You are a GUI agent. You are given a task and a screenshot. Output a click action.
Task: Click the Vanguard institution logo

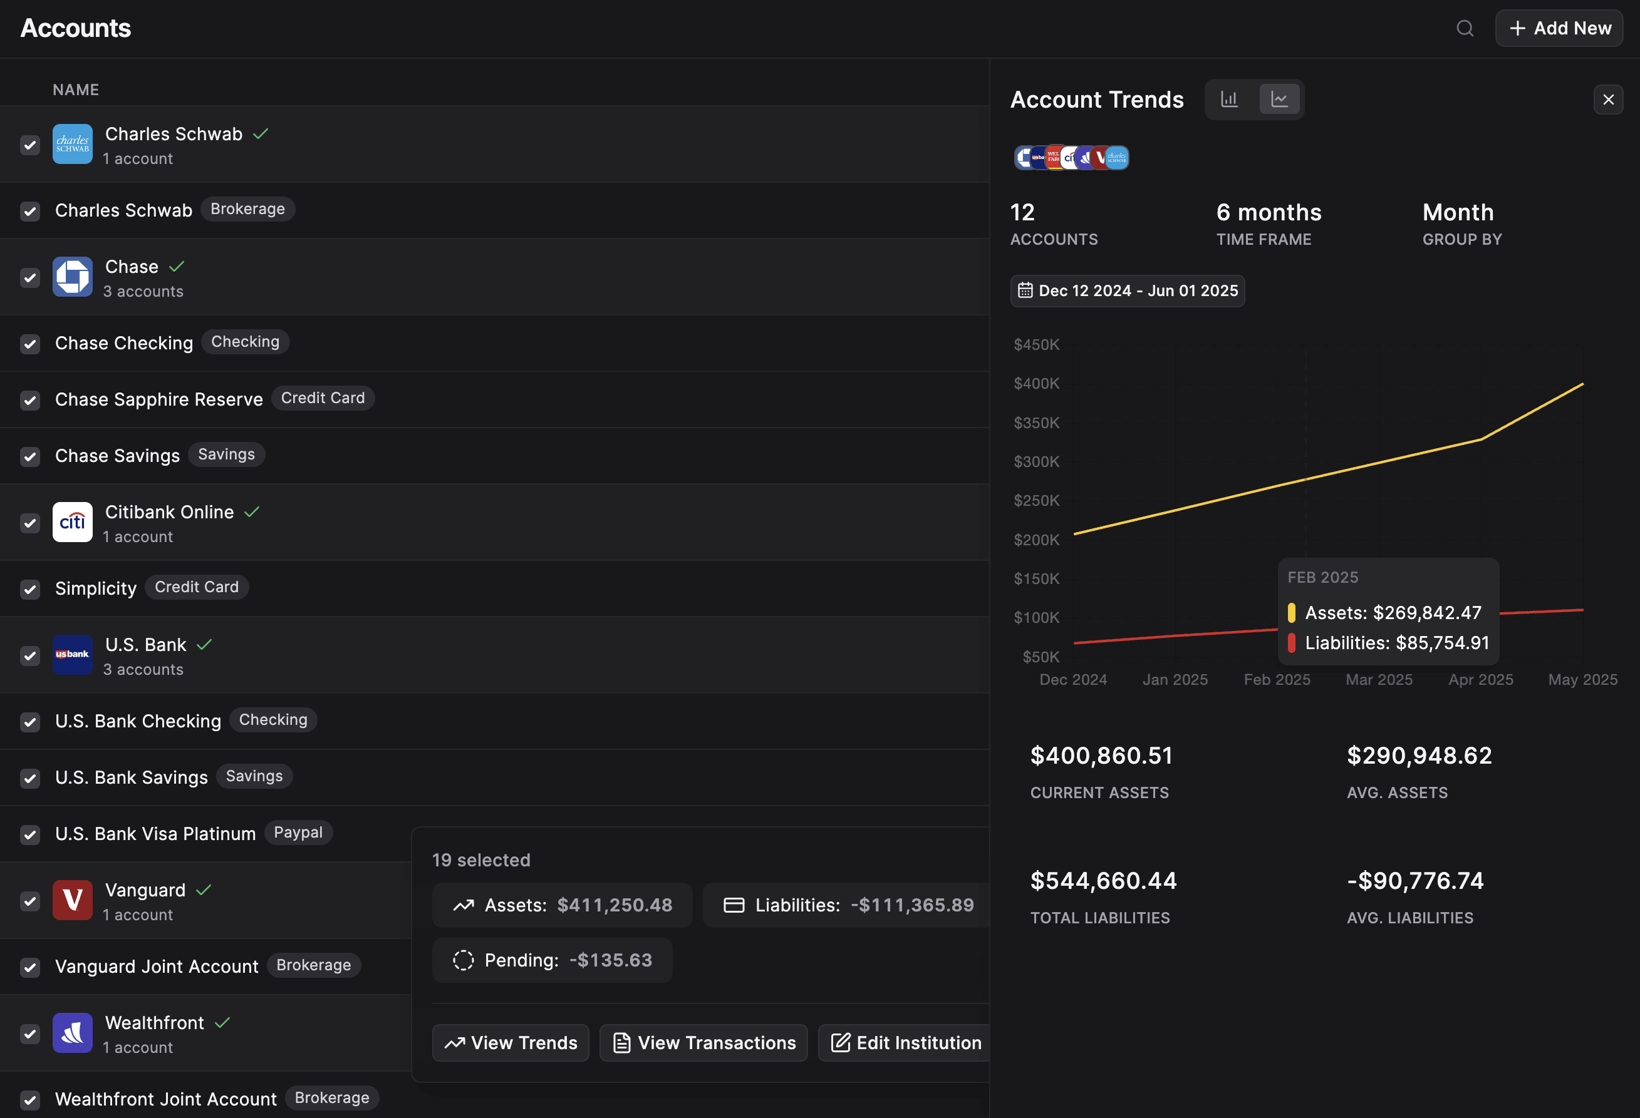tap(73, 900)
